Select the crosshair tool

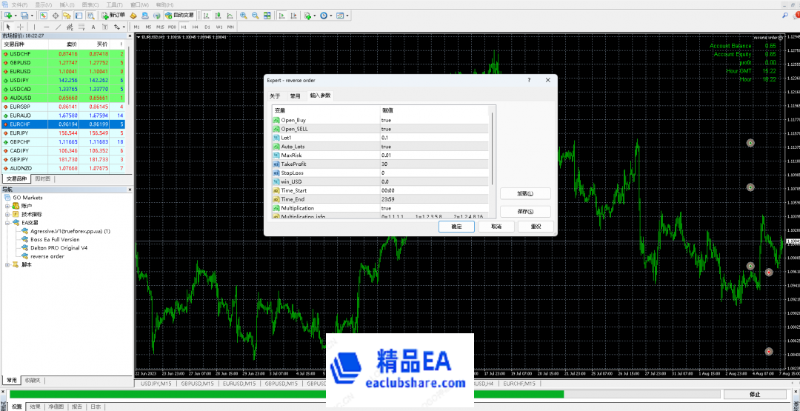click(20, 27)
